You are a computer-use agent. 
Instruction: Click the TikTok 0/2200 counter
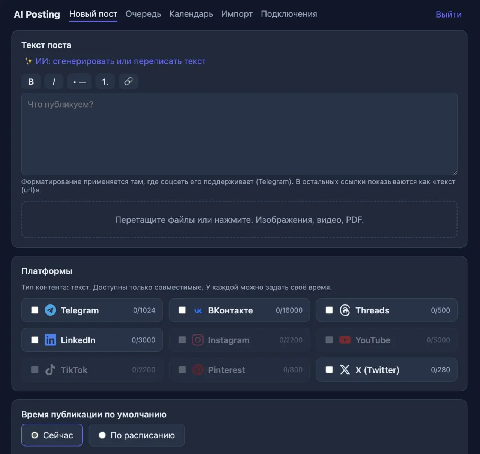[x=144, y=370]
